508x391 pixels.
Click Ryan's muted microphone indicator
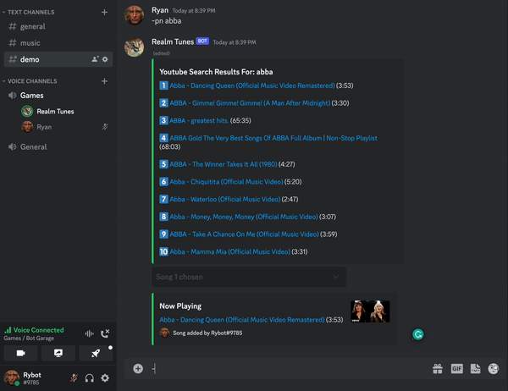[x=105, y=127]
